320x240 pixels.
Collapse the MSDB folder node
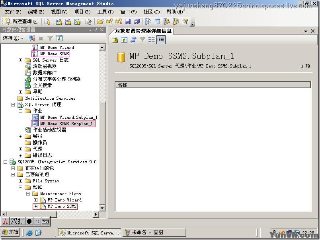[x=20, y=188]
